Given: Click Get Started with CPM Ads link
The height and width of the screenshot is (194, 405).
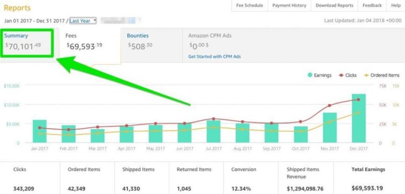Looking at the screenshot, I should click(x=214, y=56).
